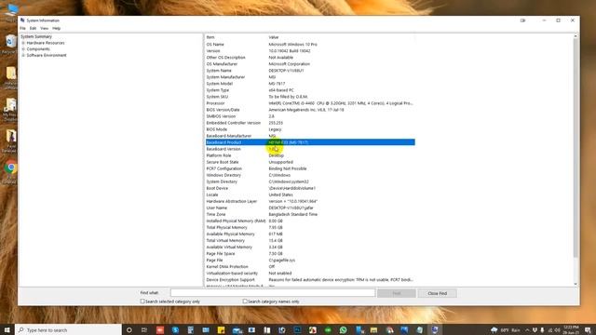596x335 pixels.
Task: Select the SMBIOS Version row
Action: [x=310, y=116]
